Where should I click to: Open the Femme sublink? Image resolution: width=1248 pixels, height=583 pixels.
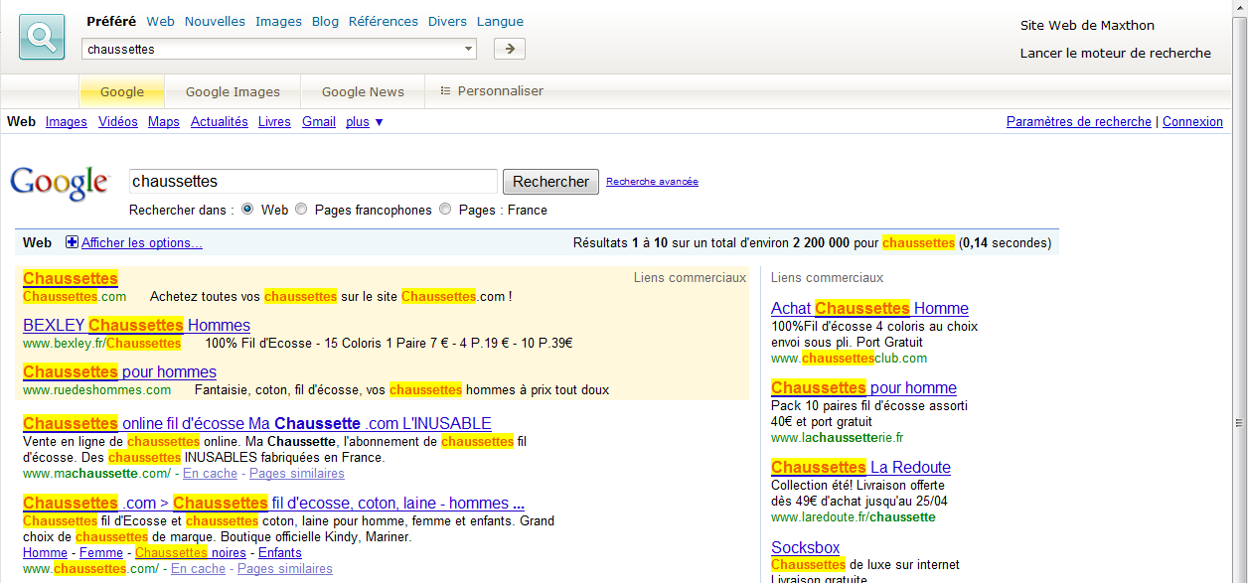(x=101, y=553)
